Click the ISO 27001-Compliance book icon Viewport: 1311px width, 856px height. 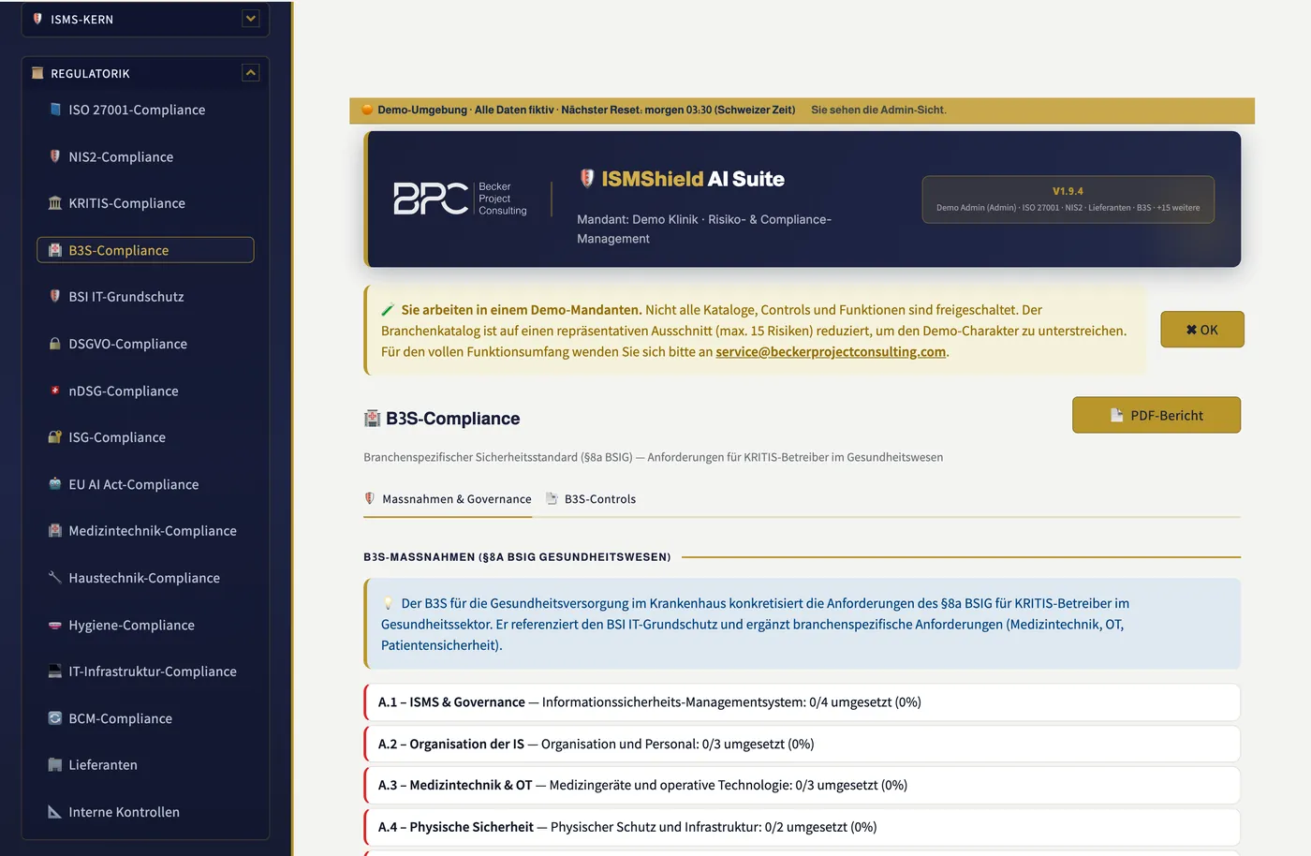point(55,110)
